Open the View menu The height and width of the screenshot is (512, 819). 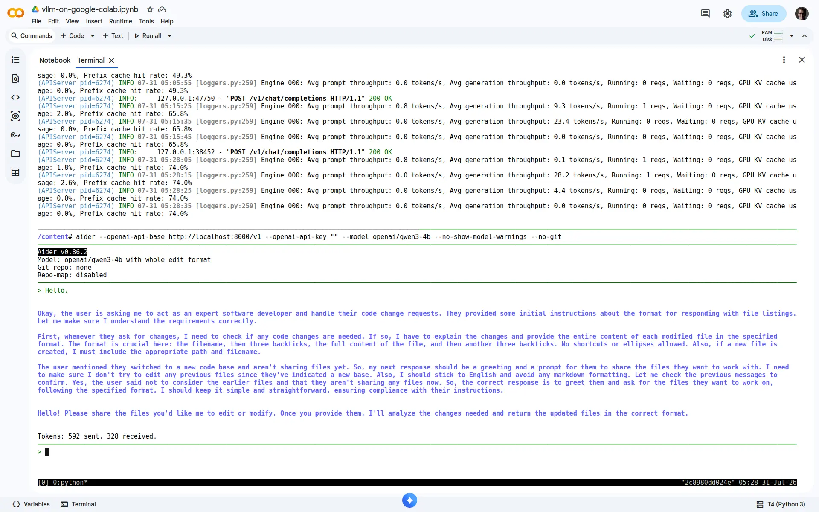[72, 21]
